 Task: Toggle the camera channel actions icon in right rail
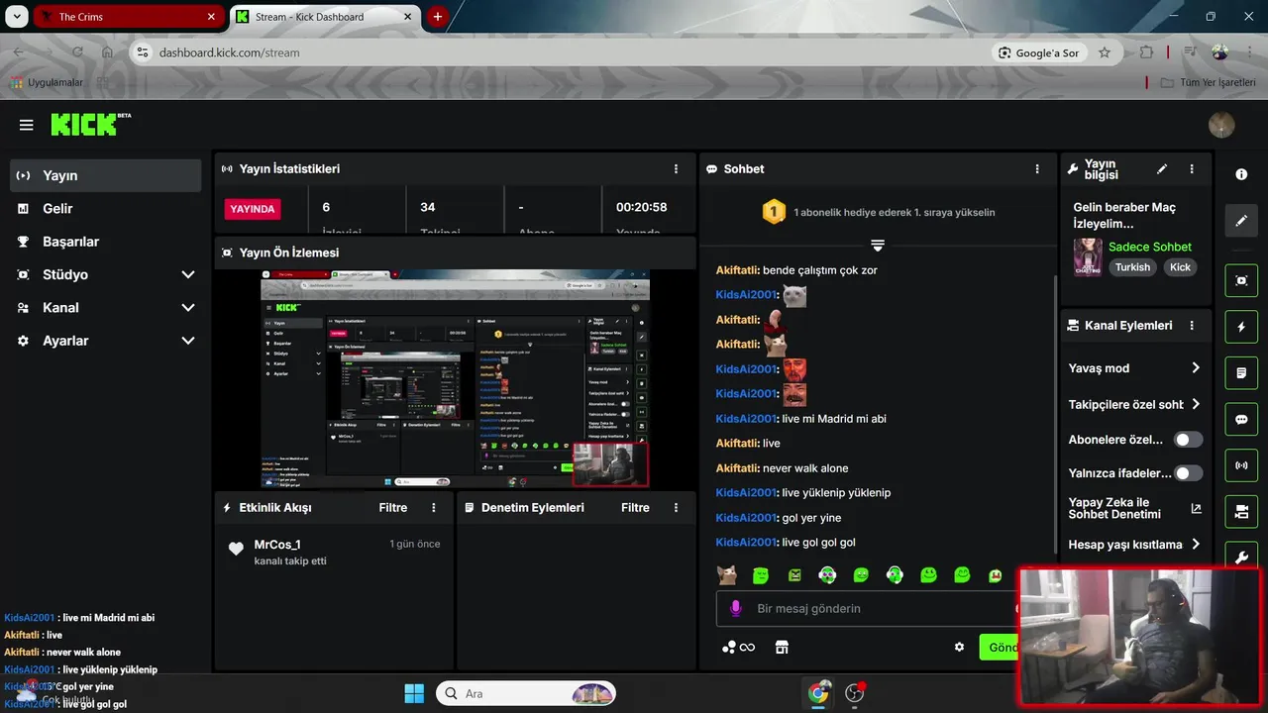point(1241,511)
